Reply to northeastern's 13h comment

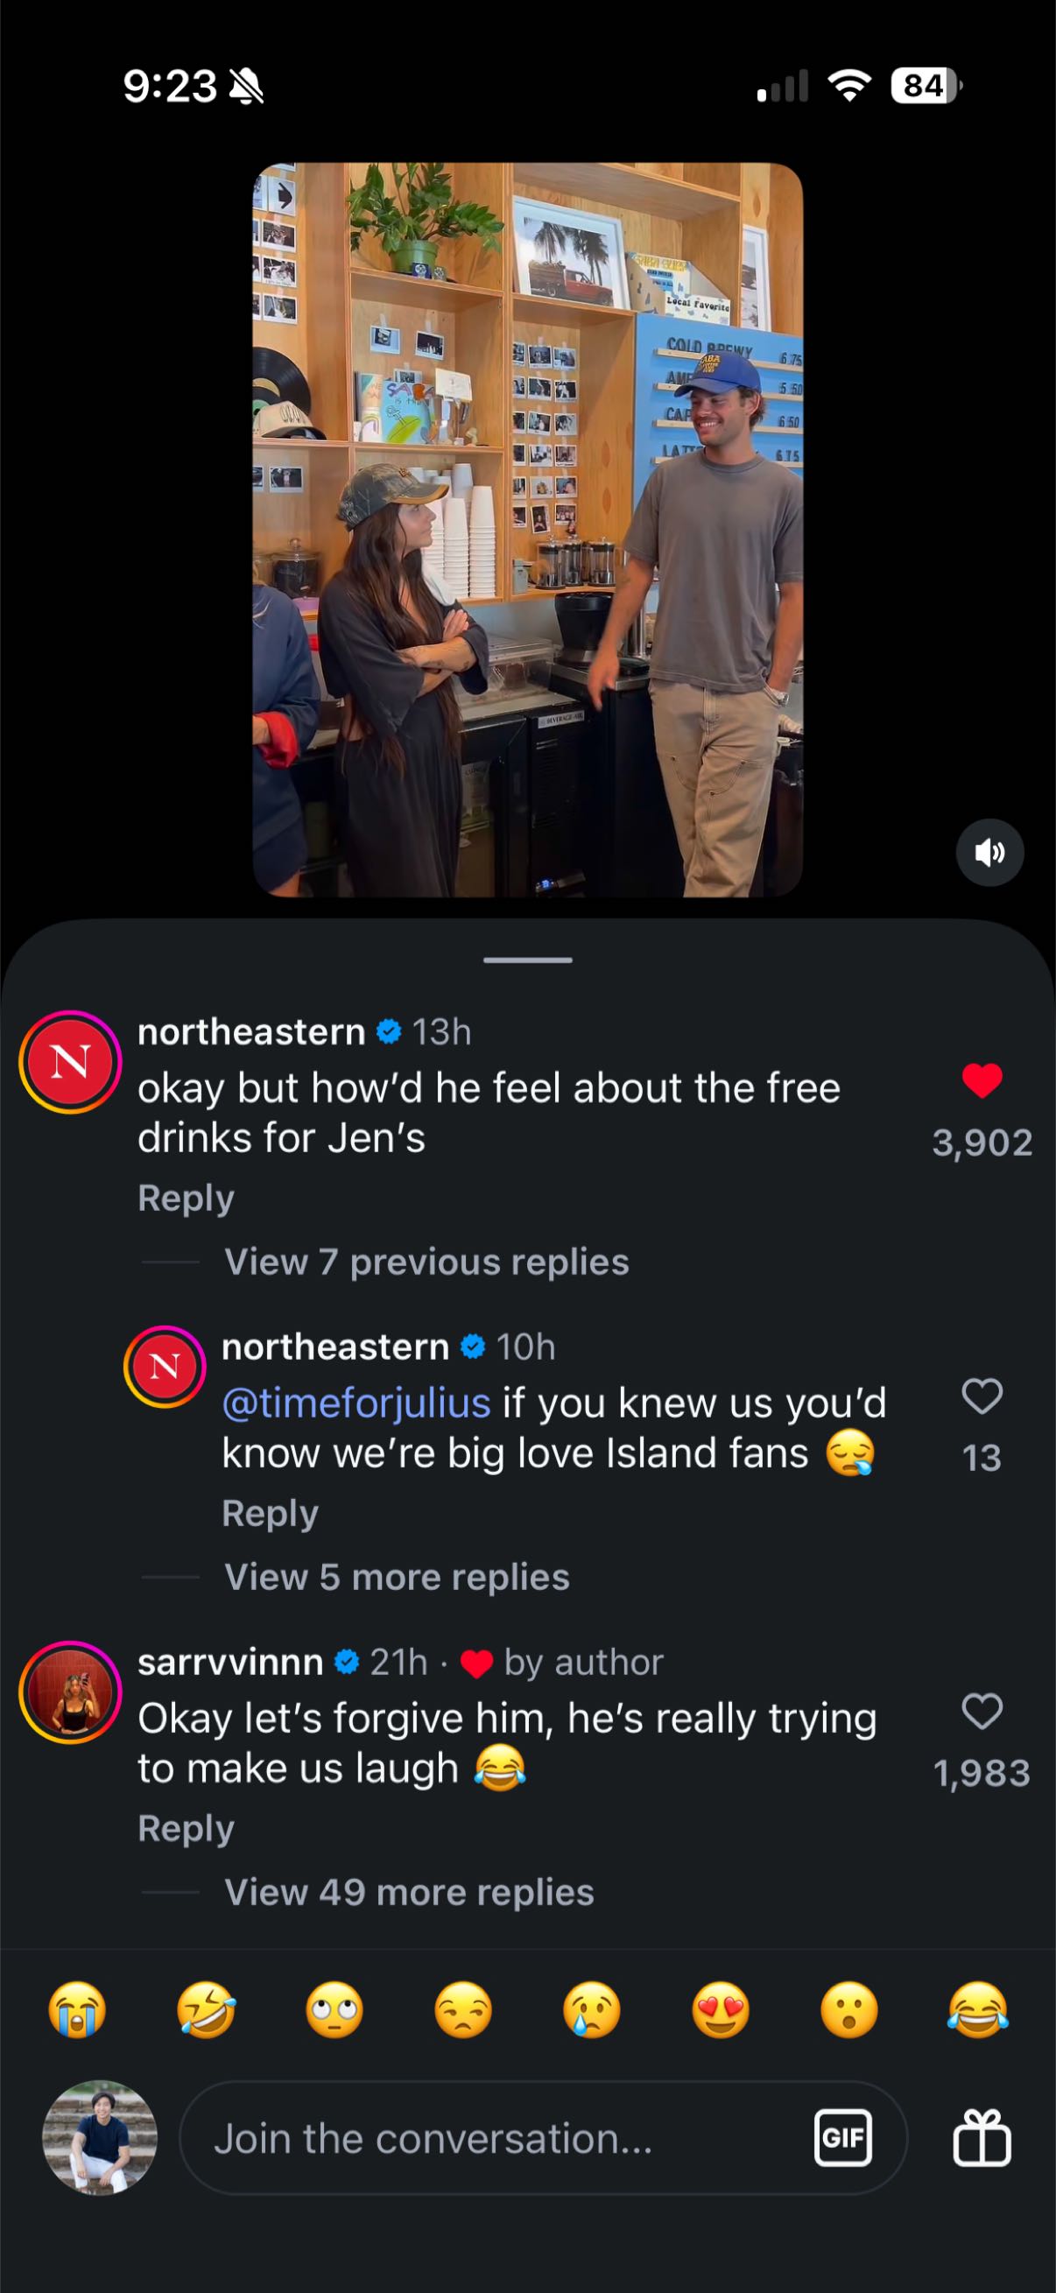(187, 1197)
